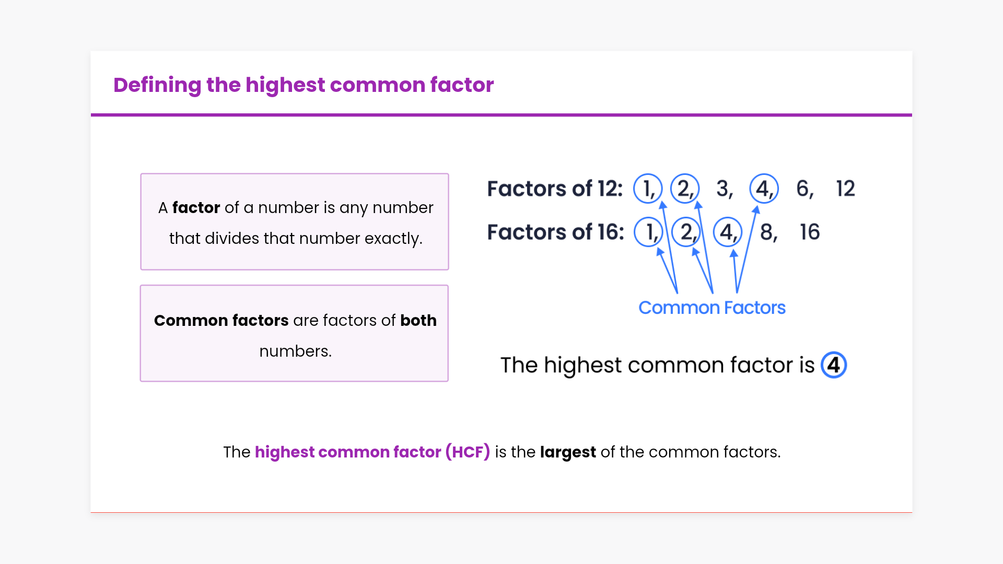Click the "Factors of 16:" heading
The height and width of the screenshot is (564, 1003).
coord(555,232)
